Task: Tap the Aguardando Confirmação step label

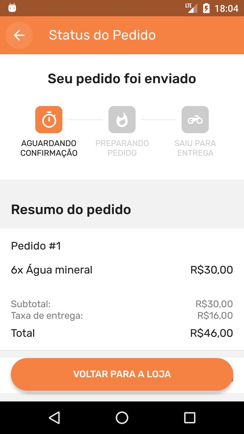Action: pyautogui.click(x=49, y=148)
